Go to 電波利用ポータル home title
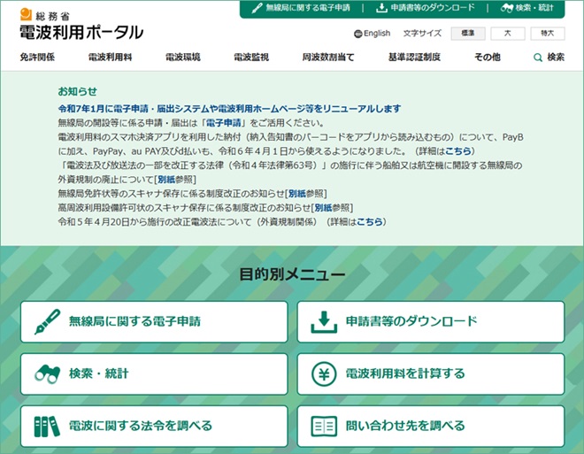 [81, 33]
